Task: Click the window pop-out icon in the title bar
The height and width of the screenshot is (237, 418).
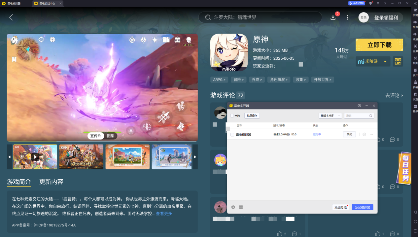Action: [x=385, y=3]
